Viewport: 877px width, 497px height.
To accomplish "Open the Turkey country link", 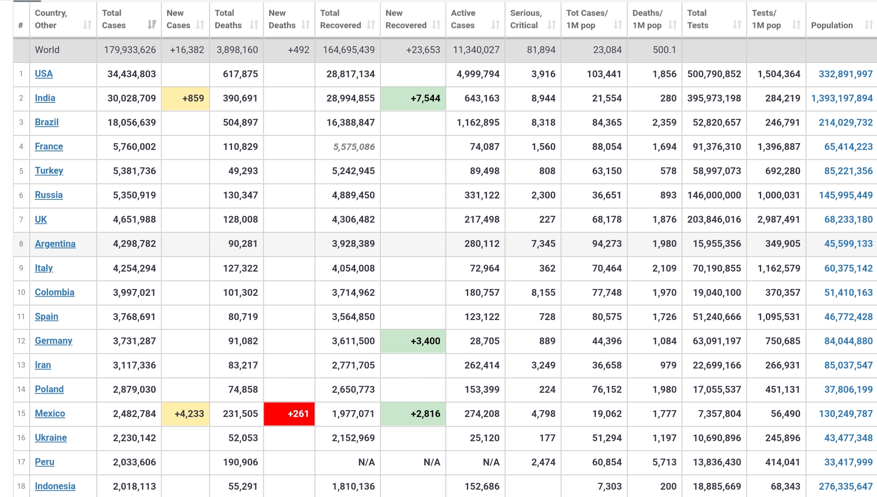I will (x=49, y=171).
